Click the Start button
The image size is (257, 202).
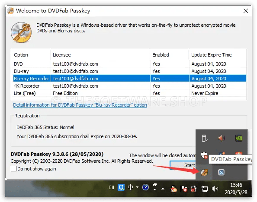pos(183,165)
